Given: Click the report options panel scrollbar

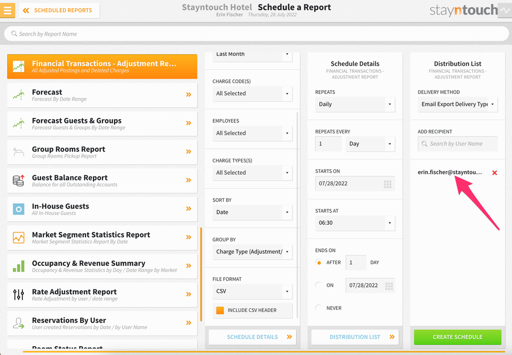Looking at the screenshot, I should coord(297,215).
